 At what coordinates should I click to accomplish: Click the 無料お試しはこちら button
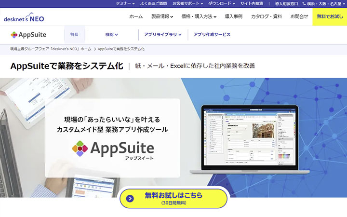173,198
